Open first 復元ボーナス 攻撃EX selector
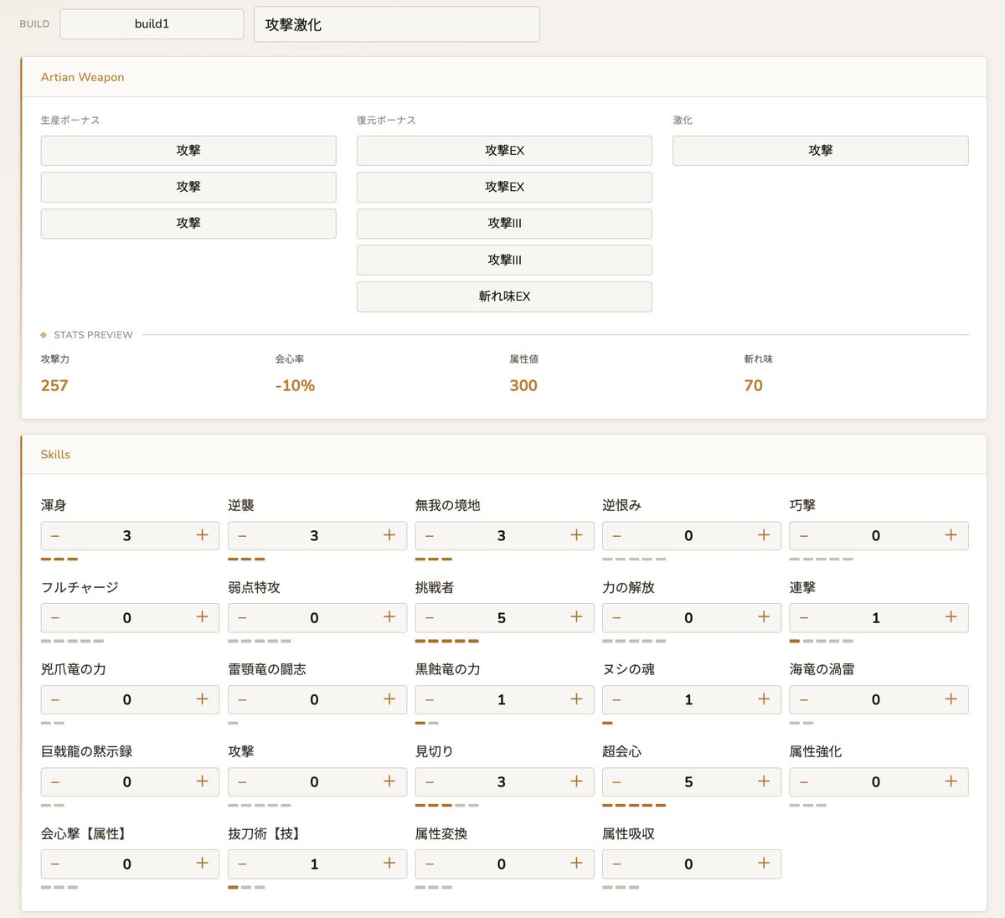Image resolution: width=1005 pixels, height=918 pixels. coord(504,151)
